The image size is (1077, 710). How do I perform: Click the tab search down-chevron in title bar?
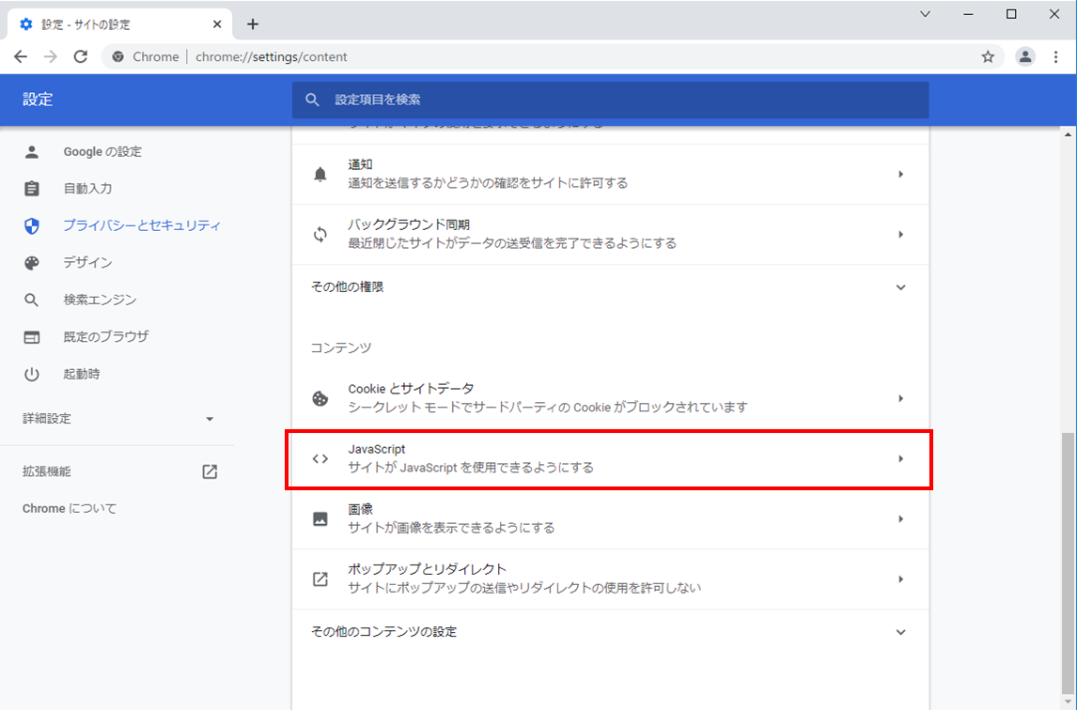(x=925, y=14)
